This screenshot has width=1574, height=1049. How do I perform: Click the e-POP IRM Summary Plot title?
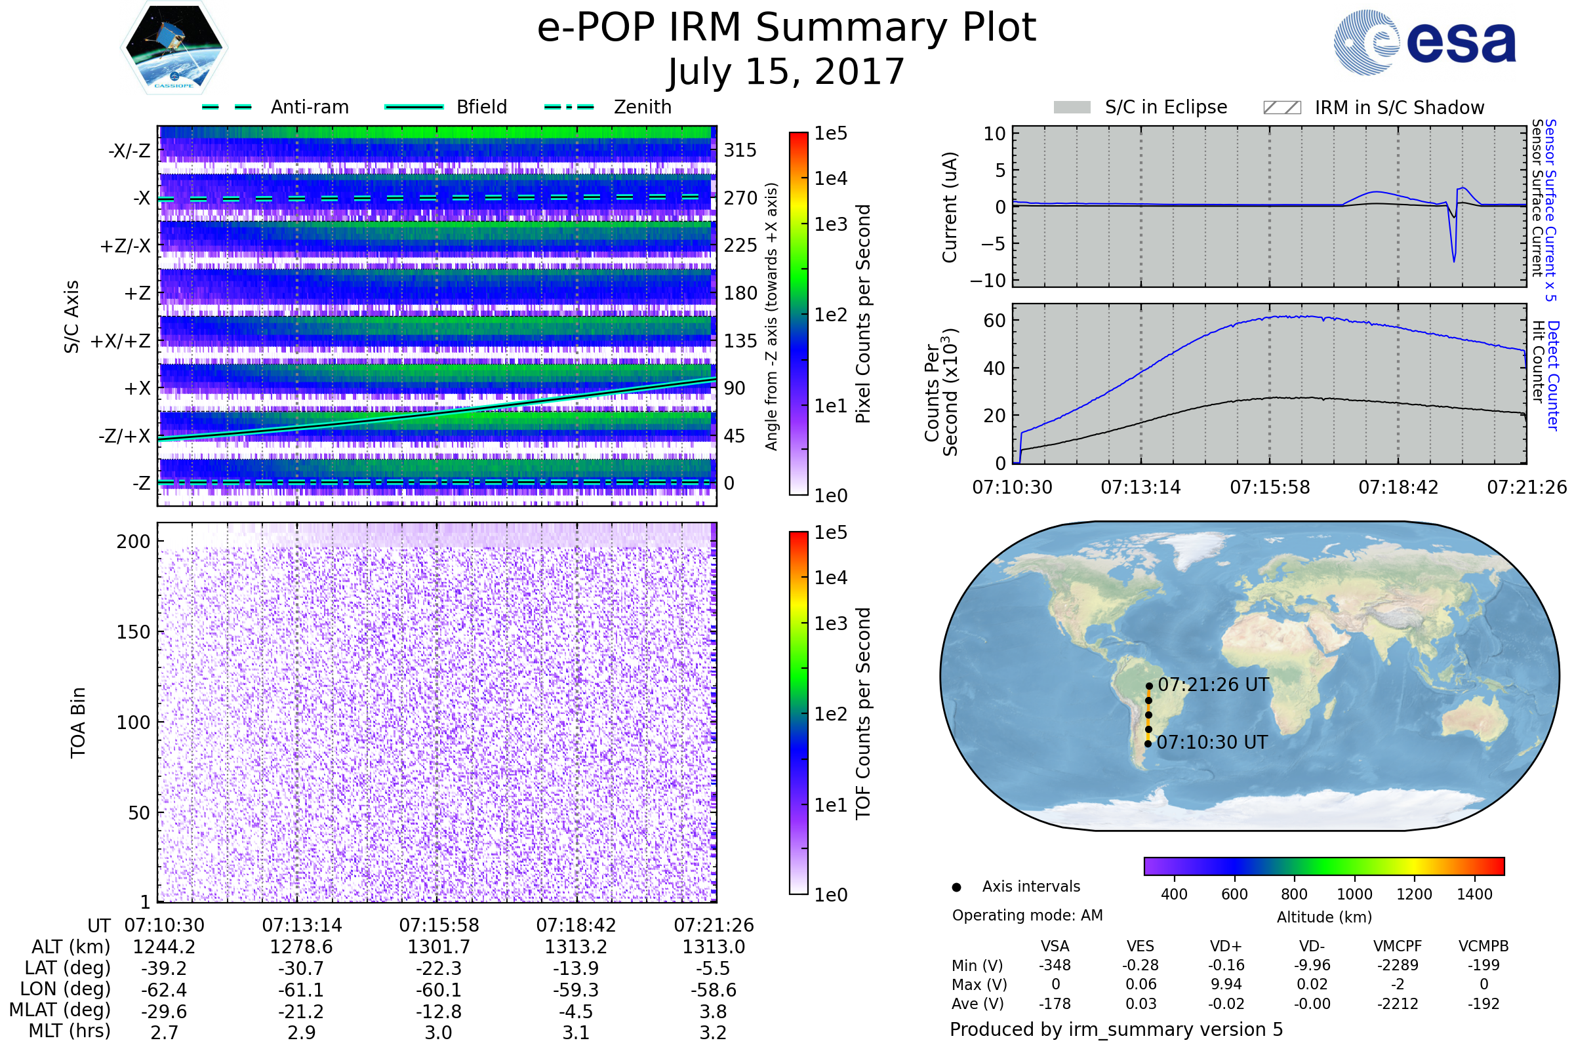(x=786, y=28)
